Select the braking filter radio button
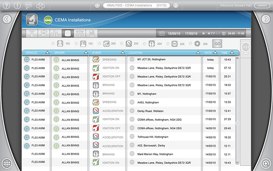The image size is (273, 171). pyautogui.click(x=144, y=44)
